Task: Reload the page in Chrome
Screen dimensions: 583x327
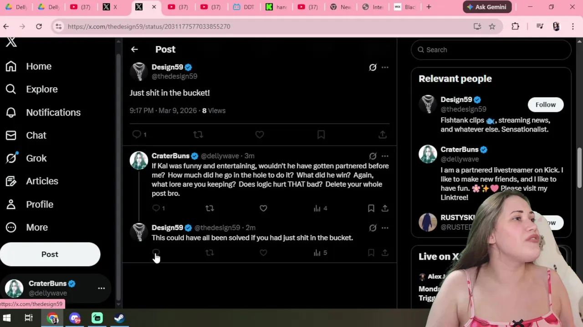Action: (x=39, y=26)
